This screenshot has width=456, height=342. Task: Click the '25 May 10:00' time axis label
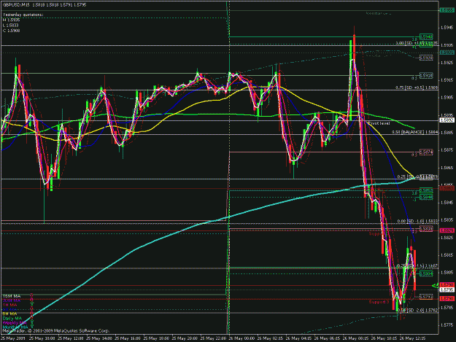[x=42, y=338]
